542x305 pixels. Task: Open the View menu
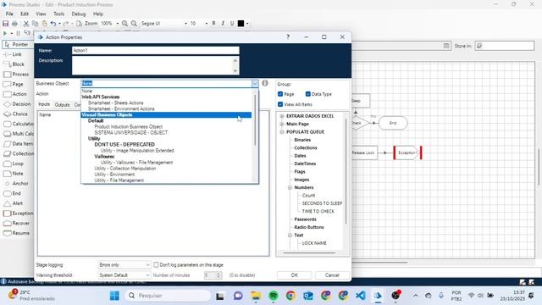(x=41, y=14)
